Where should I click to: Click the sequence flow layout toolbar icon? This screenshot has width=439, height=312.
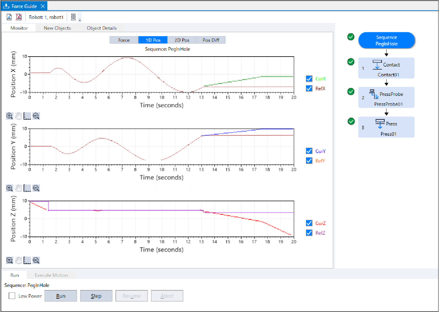pos(73,17)
